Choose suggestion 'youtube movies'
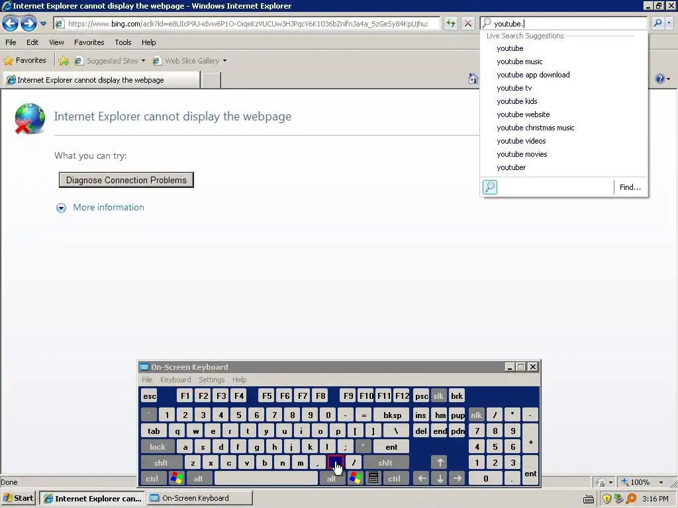This screenshot has width=678, height=508. [x=522, y=154]
